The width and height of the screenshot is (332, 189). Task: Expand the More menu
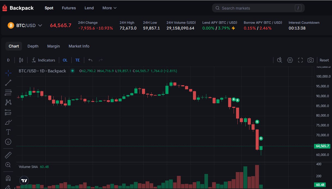[109, 8]
